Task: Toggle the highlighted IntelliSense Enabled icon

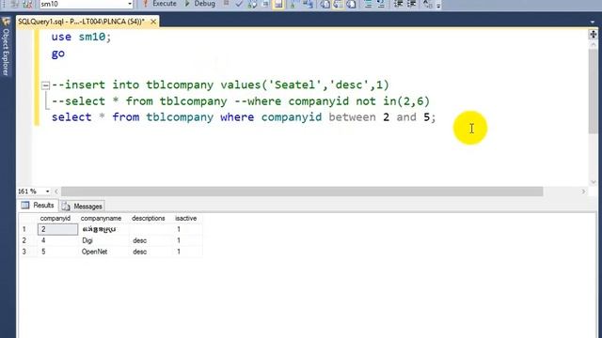Action: coord(278,4)
